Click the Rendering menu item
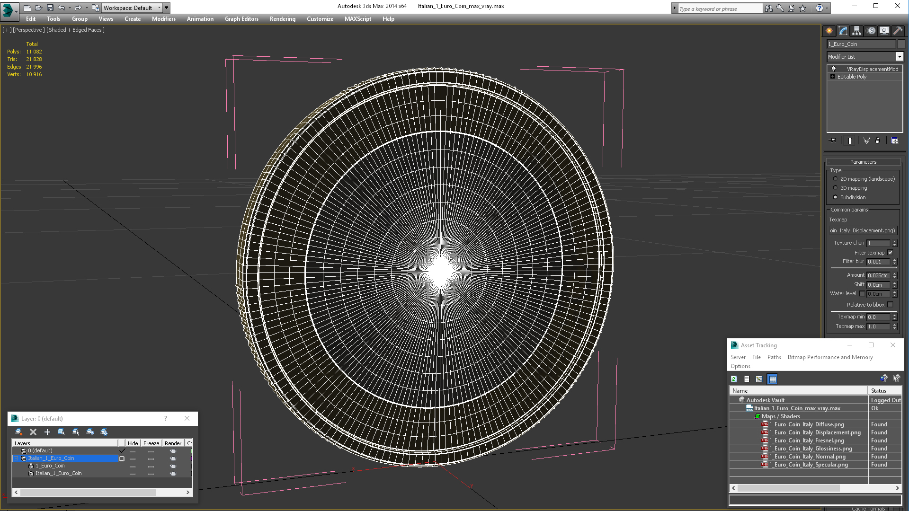This screenshot has height=511, width=909. point(283,19)
